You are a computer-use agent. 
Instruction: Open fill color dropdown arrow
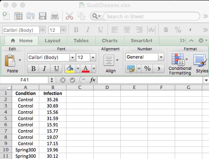pos(78,69)
